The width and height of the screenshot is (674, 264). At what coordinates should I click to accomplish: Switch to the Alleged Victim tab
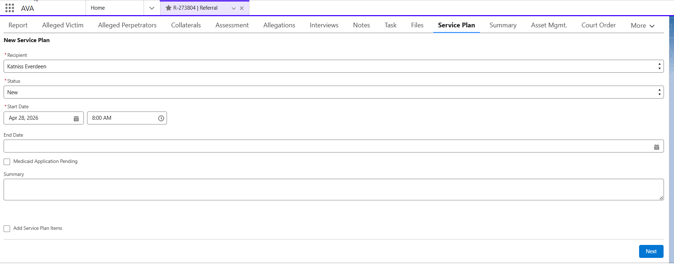pyautogui.click(x=63, y=25)
